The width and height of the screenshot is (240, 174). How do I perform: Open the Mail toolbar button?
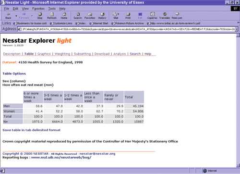[x=116, y=16]
